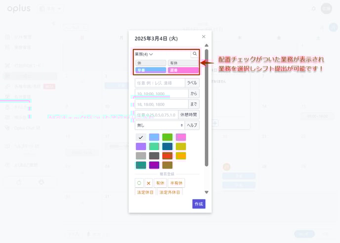Click the 半有休 quick-register button
The height and width of the screenshot is (243, 340).
coord(176,183)
